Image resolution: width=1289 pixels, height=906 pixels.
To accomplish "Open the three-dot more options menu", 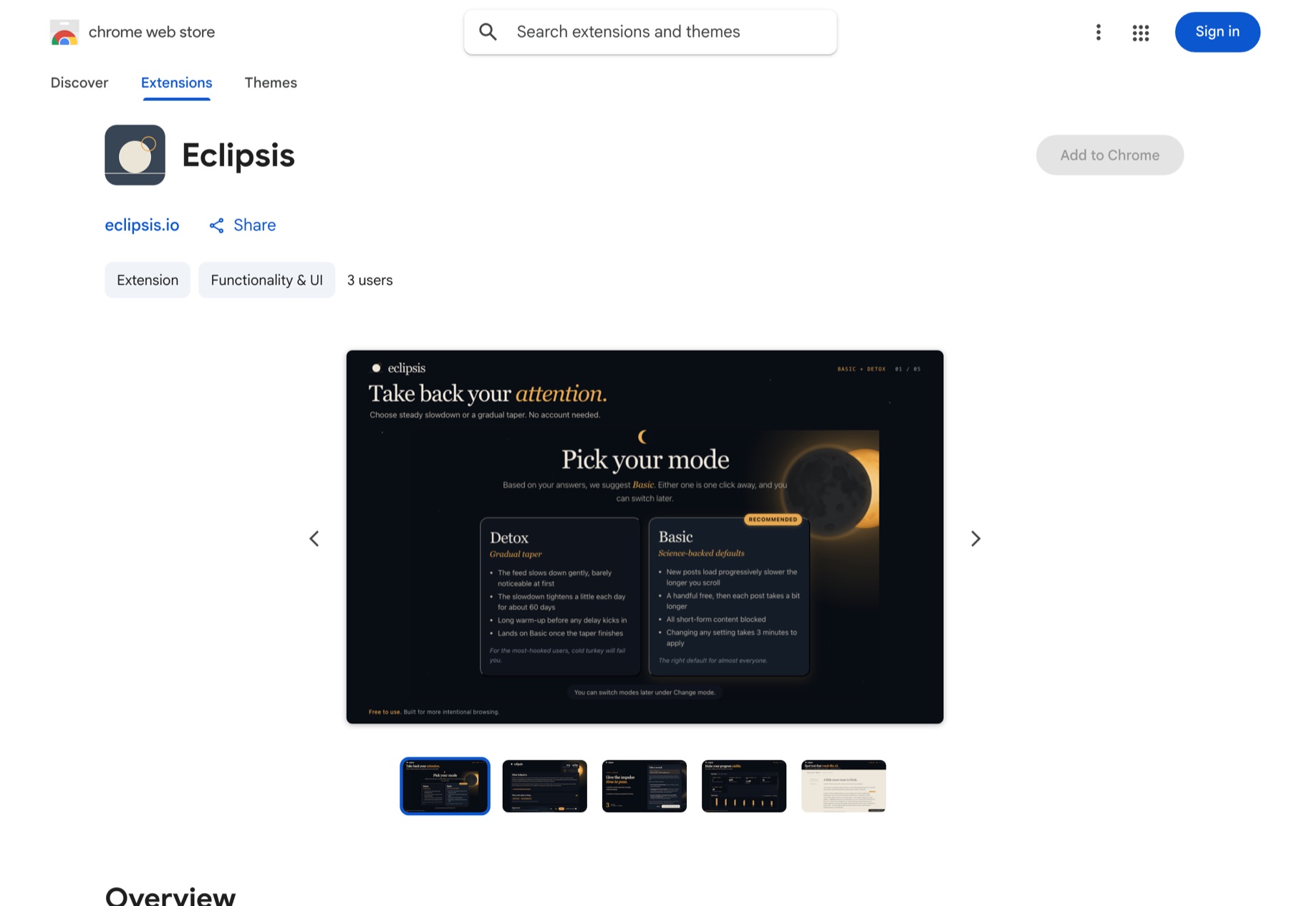I will click(x=1098, y=32).
